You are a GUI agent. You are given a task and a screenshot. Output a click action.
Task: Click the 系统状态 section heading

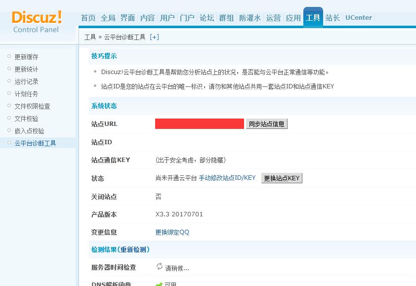pyautogui.click(x=104, y=106)
